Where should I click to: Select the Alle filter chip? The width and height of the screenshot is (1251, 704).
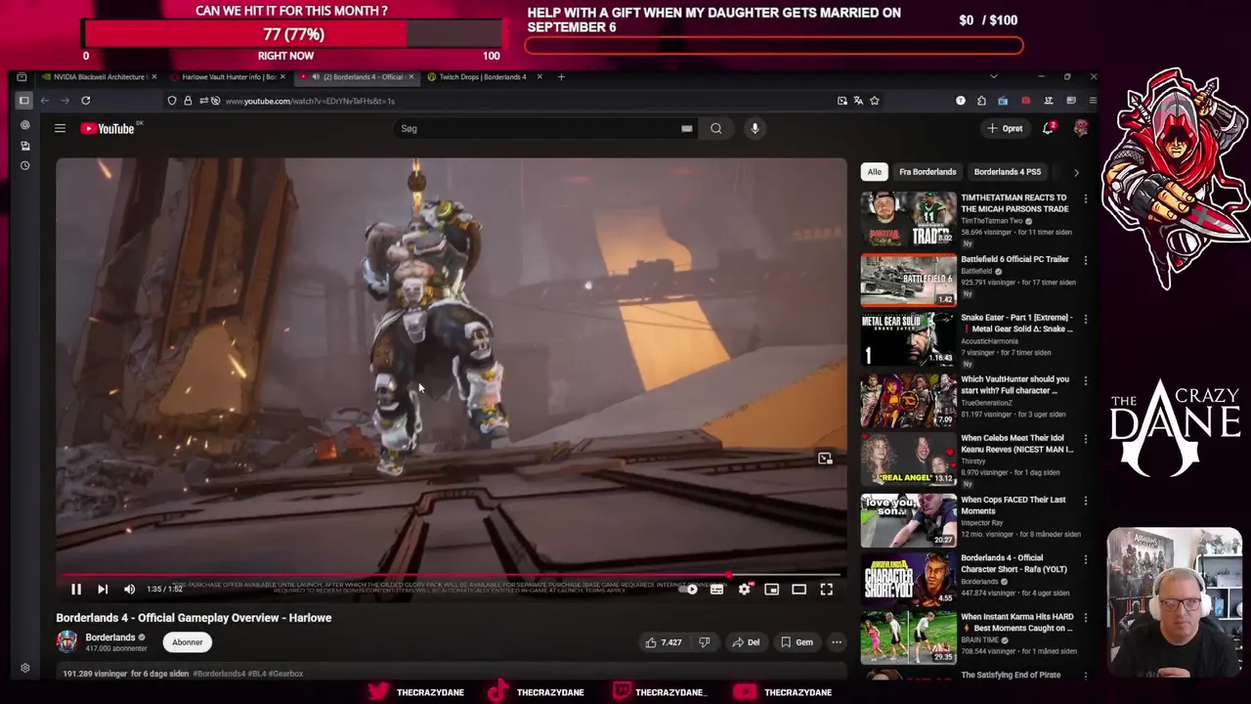point(874,172)
